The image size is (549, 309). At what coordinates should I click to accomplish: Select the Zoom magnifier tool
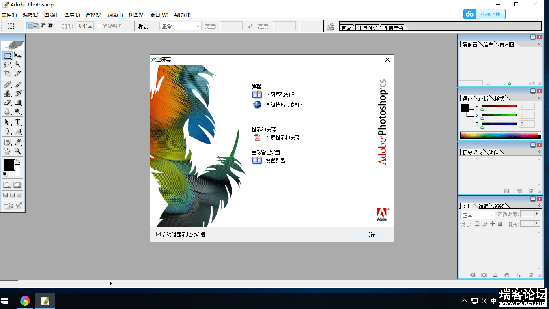pyautogui.click(x=18, y=151)
